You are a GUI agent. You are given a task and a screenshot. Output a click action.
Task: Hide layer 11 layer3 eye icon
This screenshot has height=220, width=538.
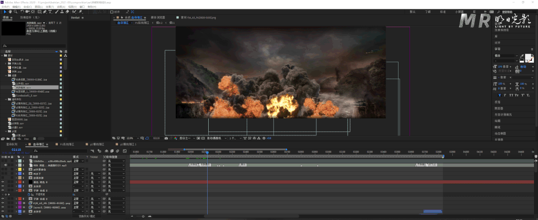coord(3,208)
